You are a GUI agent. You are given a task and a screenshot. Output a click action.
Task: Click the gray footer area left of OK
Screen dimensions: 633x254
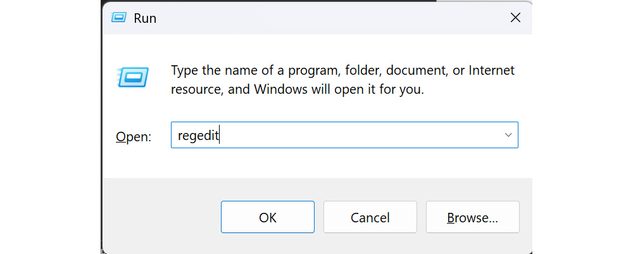click(x=158, y=217)
